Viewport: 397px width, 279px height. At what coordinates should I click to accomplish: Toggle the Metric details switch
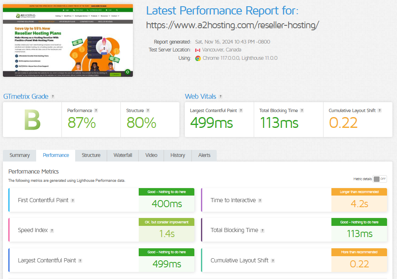(380, 179)
